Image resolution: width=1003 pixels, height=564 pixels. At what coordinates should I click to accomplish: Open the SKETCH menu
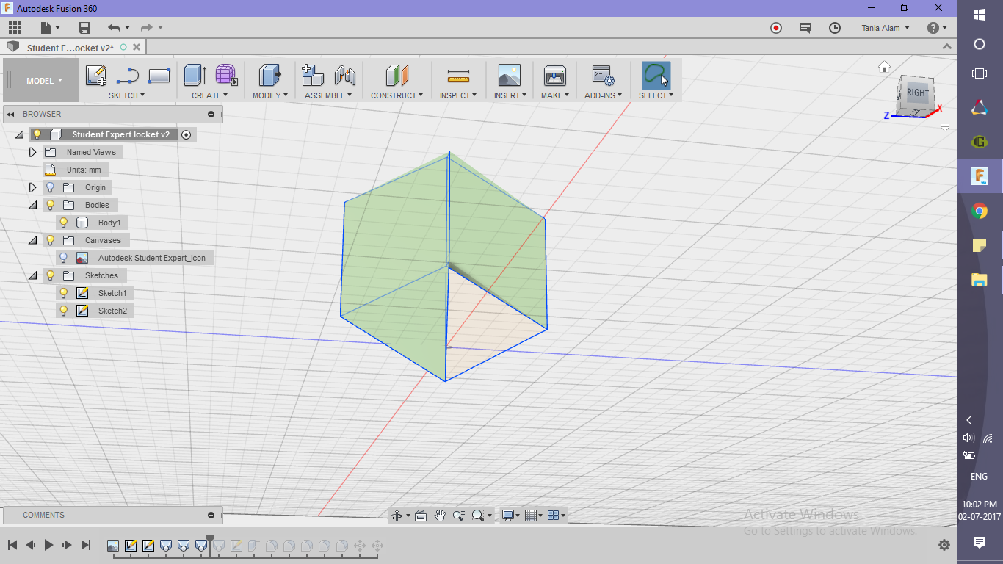click(x=126, y=95)
